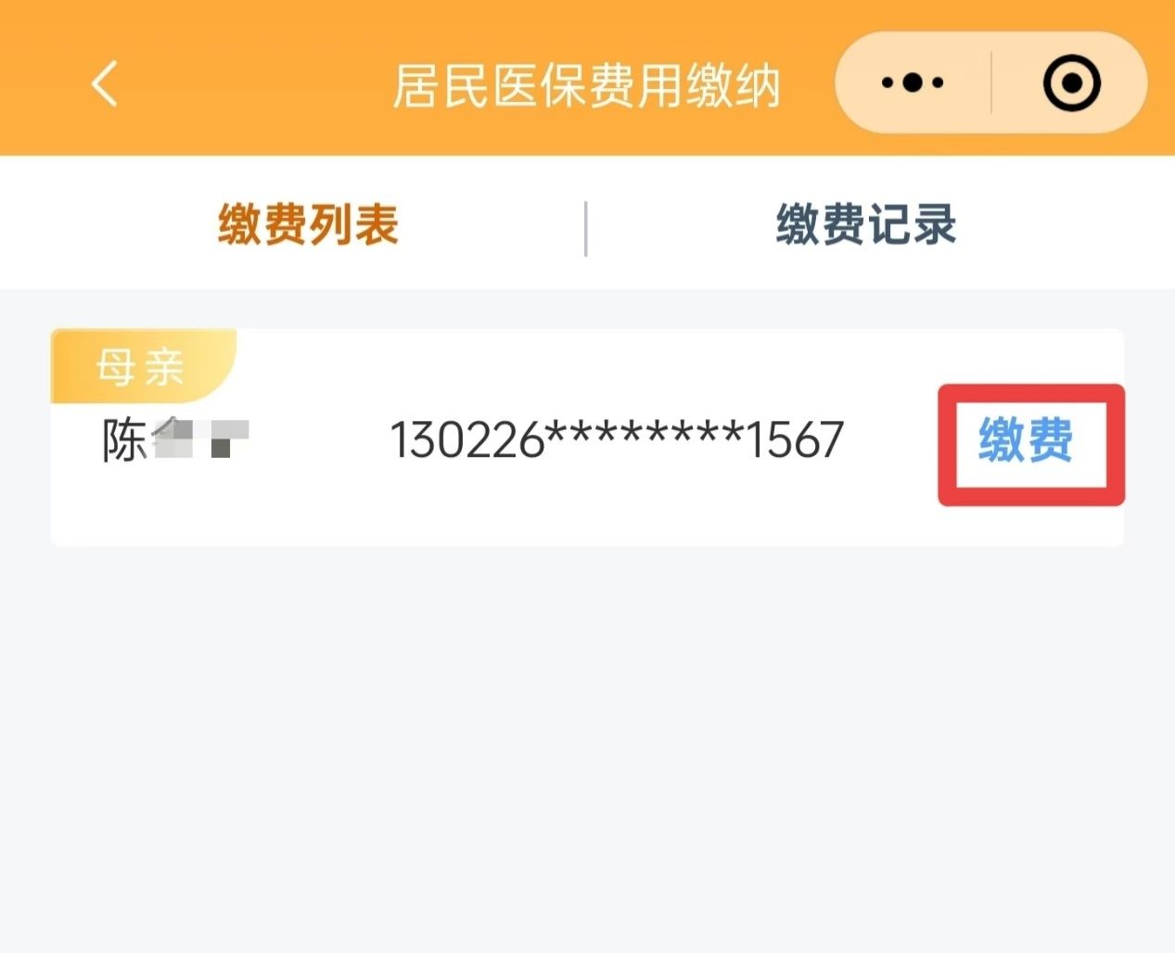Tap the last four digits 1567

[794, 440]
